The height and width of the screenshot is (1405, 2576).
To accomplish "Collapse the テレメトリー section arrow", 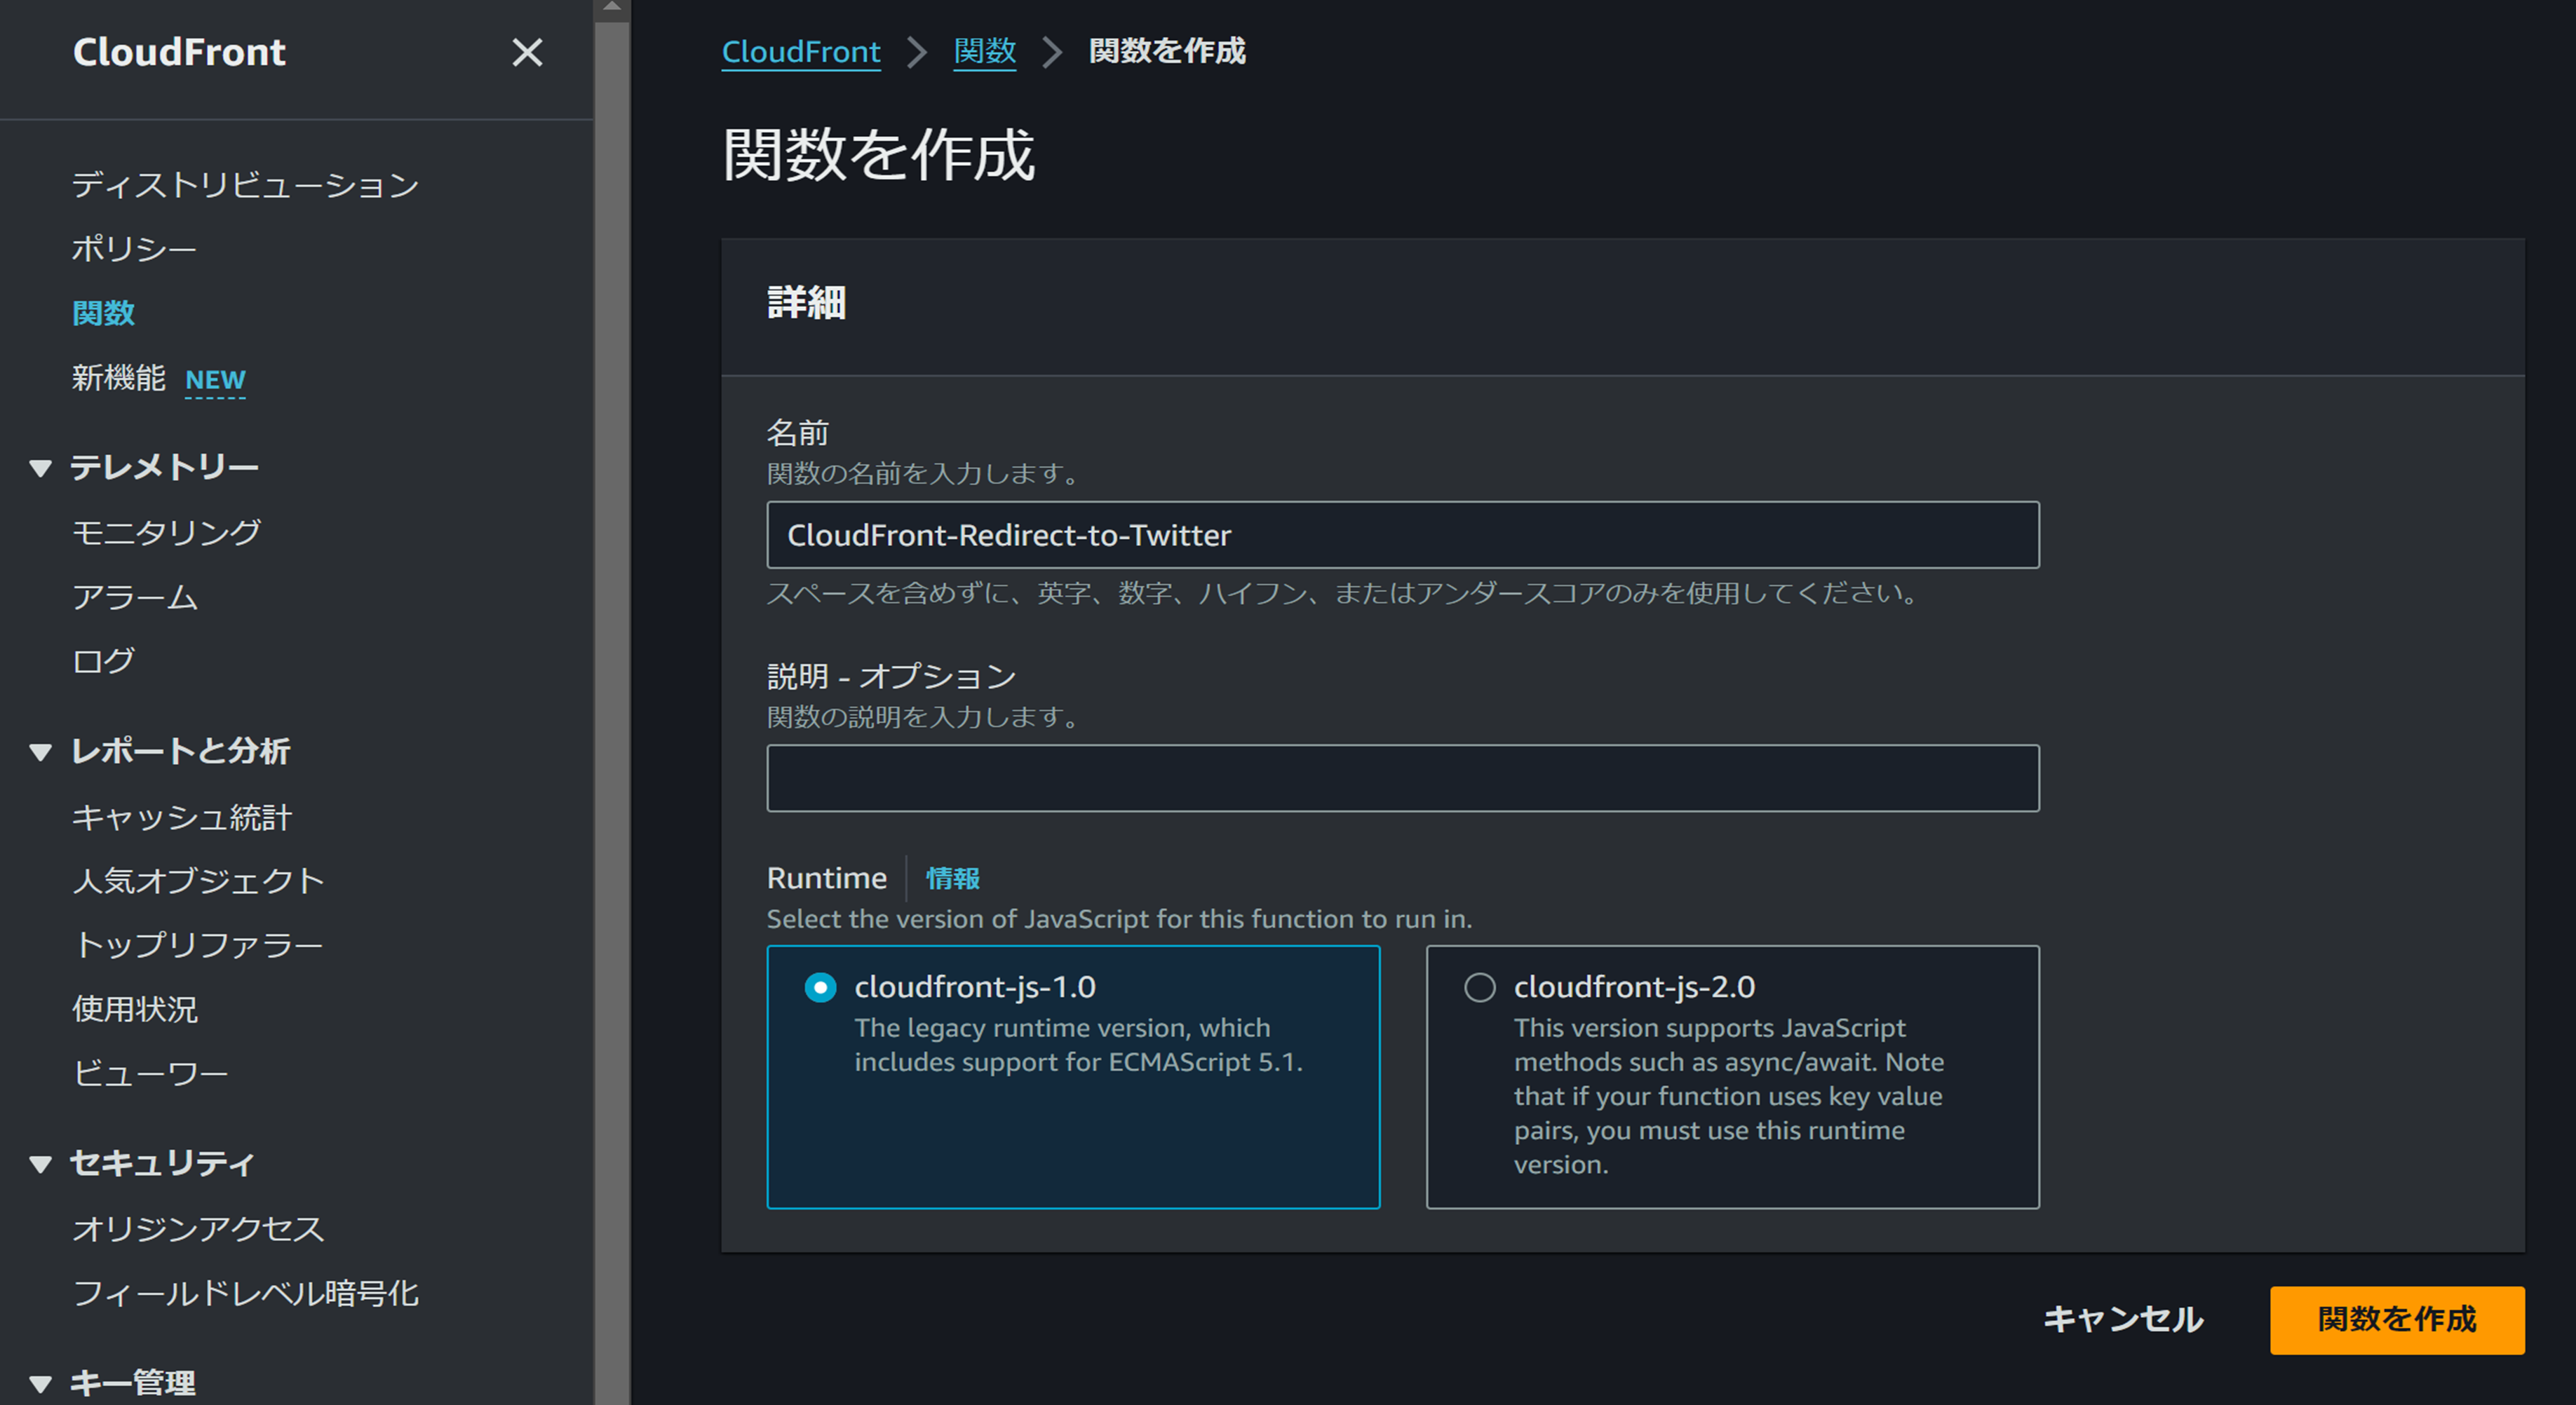I will pos(40,468).
